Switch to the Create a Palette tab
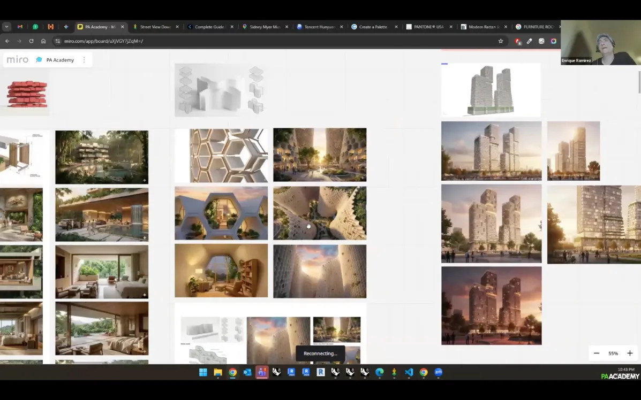The height and width of the screenshot is (400, 641). tap(373, 27)
